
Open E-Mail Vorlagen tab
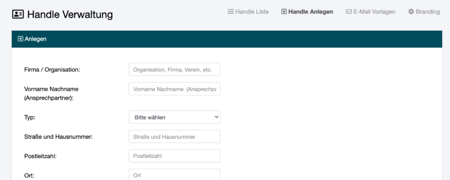pyautogui.click(x=370, y=12)
